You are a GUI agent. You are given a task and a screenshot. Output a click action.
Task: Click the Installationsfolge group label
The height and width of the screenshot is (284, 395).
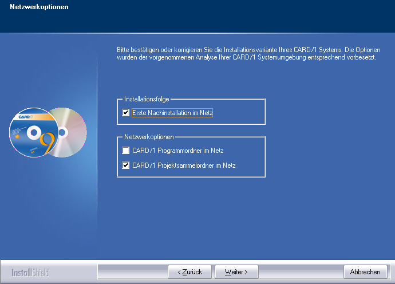tap(147, 99)
